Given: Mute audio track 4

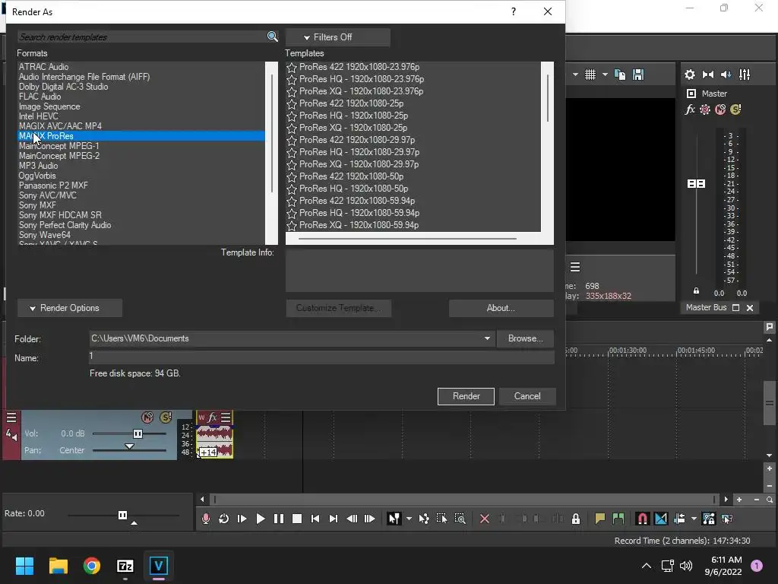Looking at the screenshot, I should click(x=147, y=417).
